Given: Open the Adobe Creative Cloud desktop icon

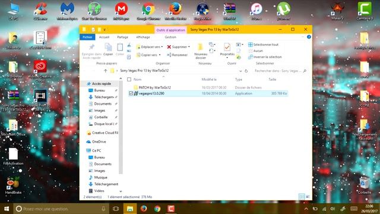Looking at the screenshot, I should point(40,71).
